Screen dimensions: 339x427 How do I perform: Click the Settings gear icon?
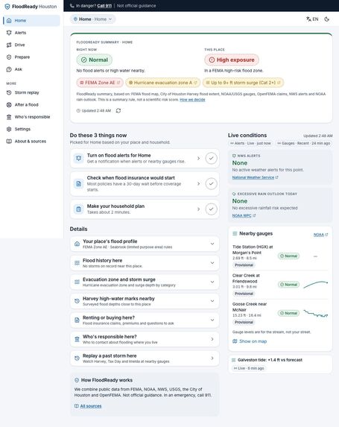[x=9, y=129]
